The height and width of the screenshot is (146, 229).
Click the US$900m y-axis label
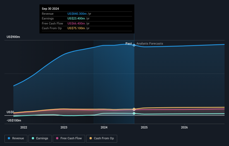tap(13, 37)
